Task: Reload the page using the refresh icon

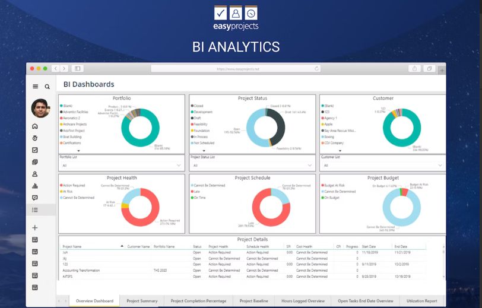Action: pyautogui.click(x=316, y=69)
